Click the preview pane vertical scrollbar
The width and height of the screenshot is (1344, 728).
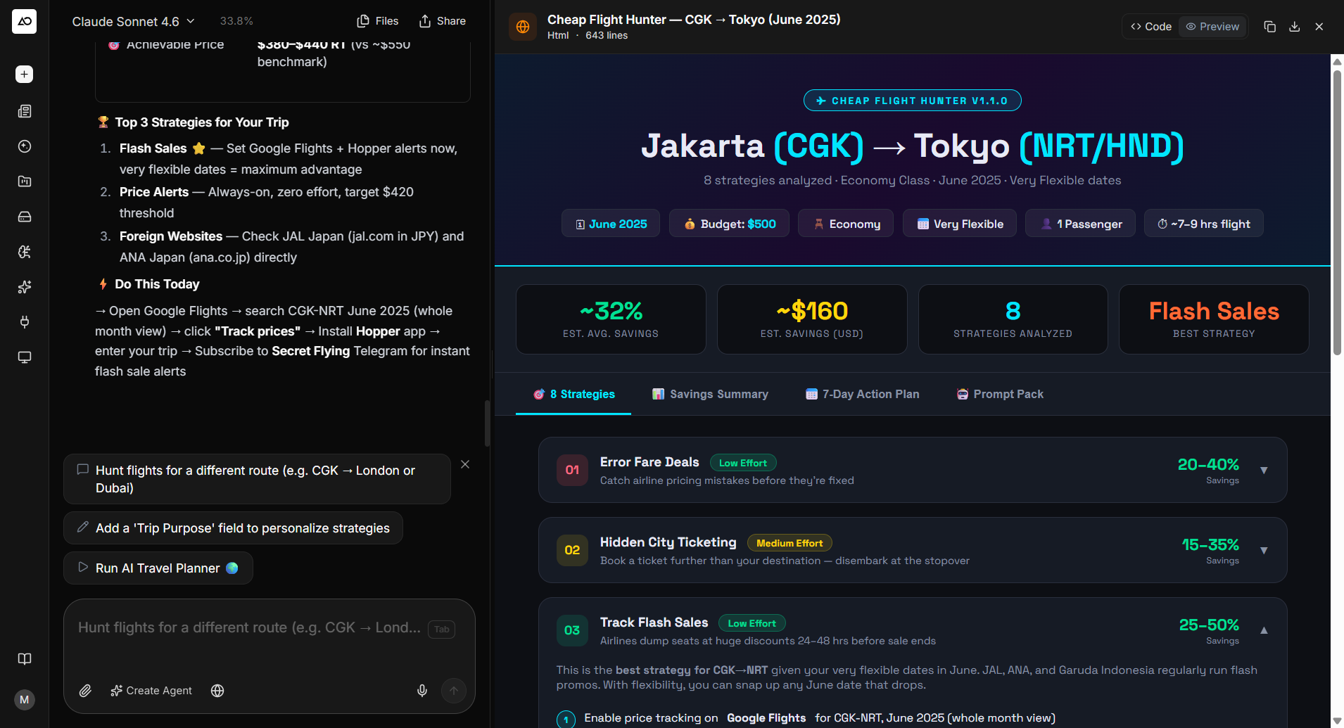(1337, 211)
